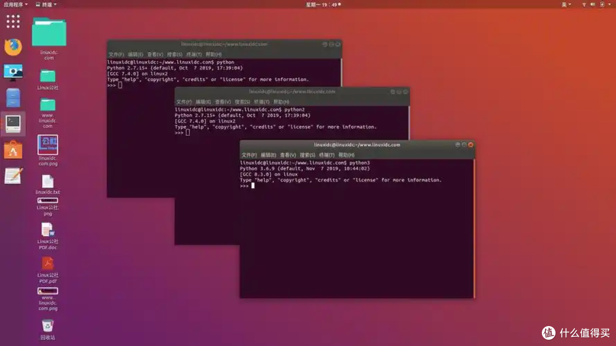Select the Linux公社.png image file
616x346 pixels.
point(47,207)
